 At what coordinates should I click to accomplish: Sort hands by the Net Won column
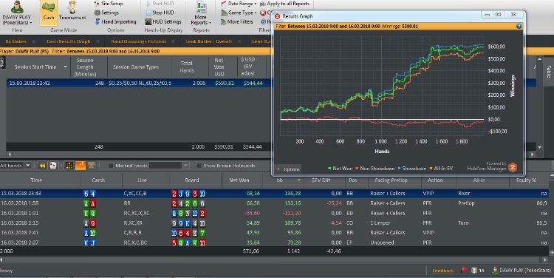click(x=239, y=180)
